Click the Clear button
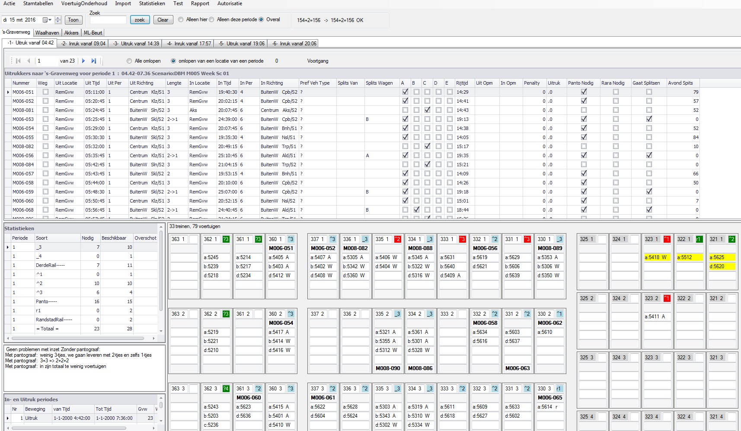 click(163, 20)
